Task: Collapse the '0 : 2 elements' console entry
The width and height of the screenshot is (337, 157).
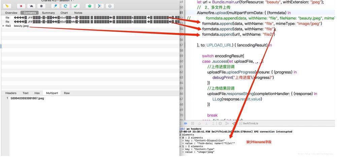Action: click(x=180, y=137)
